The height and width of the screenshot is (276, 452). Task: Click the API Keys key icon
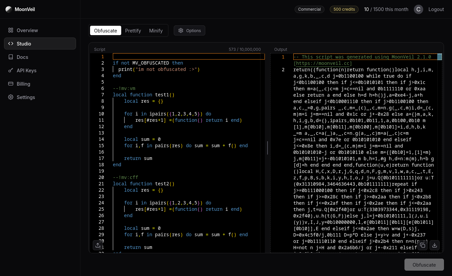(x=11, y=70)
